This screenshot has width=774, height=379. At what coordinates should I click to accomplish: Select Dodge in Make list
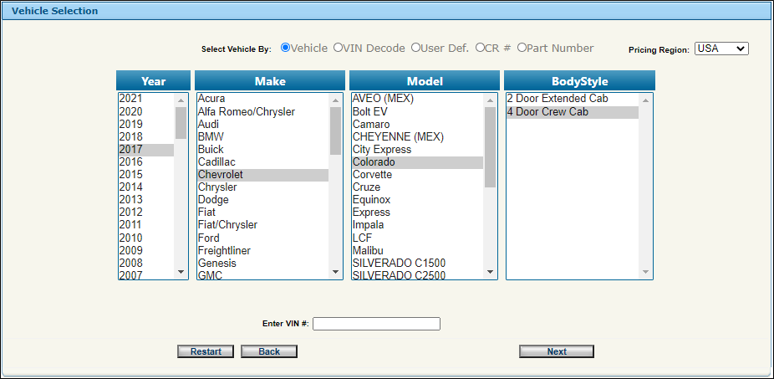[262, 200]
